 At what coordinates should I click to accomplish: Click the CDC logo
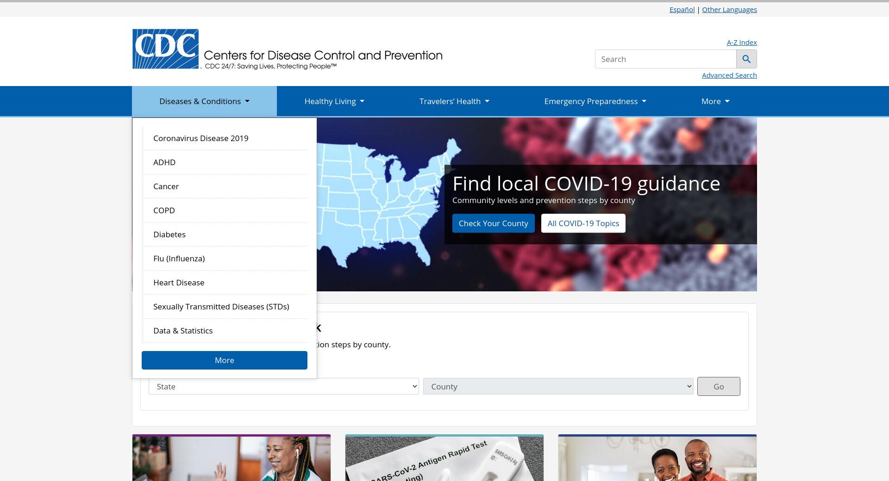pyautogui.click(x=166, y=49)
